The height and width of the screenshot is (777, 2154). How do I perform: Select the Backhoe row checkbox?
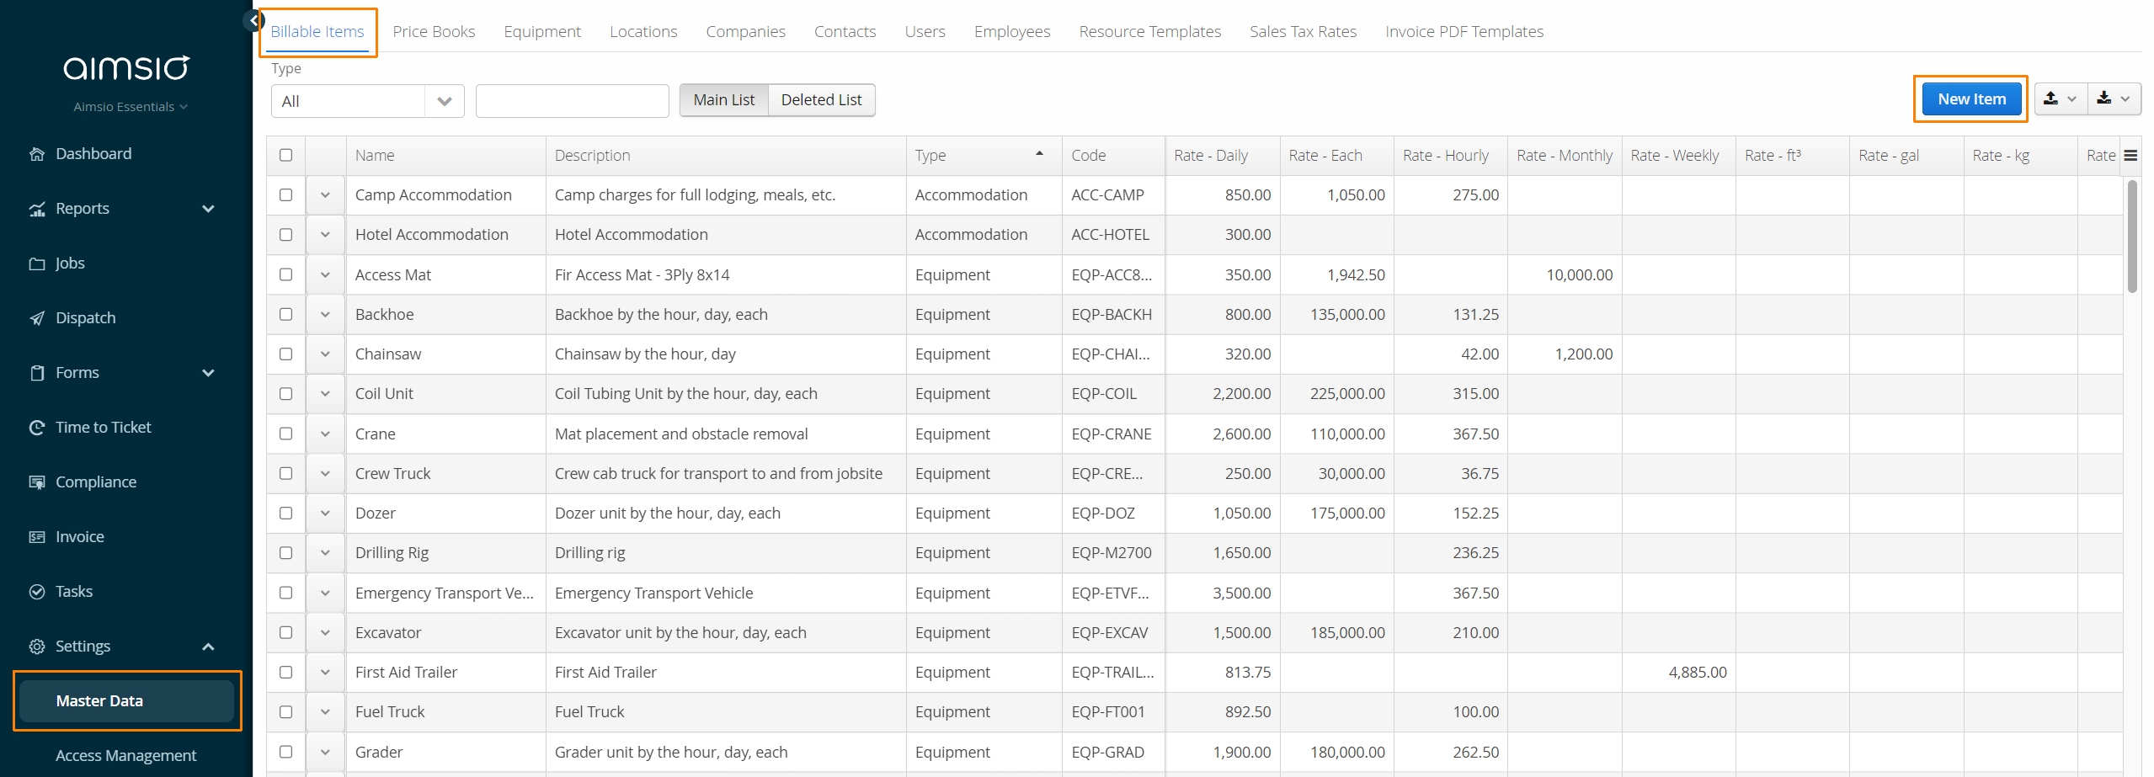[286, 315]
